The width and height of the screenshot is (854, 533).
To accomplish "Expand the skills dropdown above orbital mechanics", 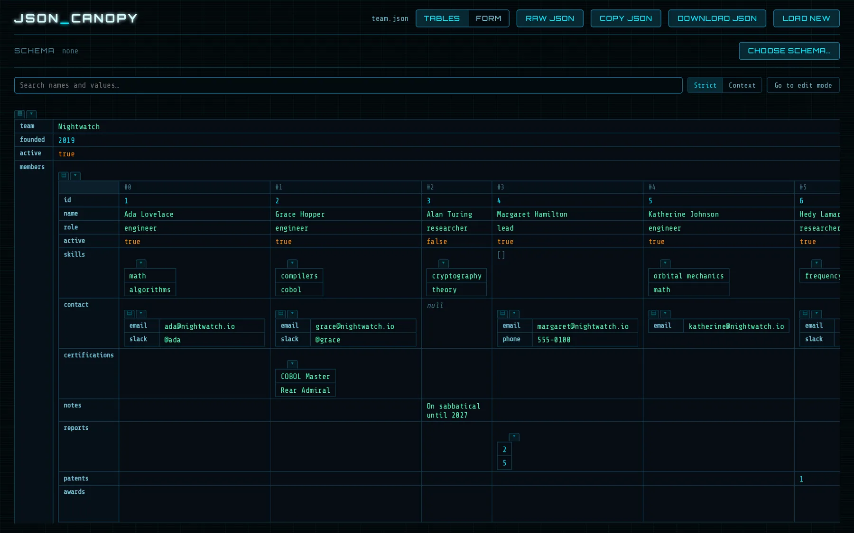I will (665, 263).
